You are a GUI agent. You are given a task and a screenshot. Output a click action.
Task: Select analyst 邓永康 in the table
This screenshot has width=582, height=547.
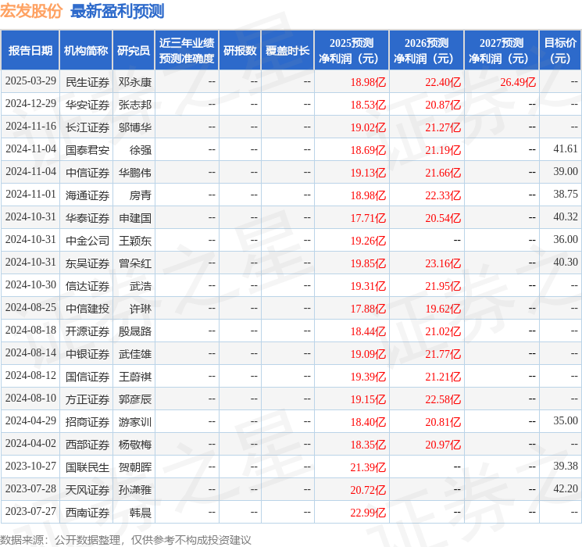point(135,82)
